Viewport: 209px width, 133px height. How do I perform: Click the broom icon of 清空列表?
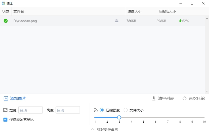coord(154,98)
